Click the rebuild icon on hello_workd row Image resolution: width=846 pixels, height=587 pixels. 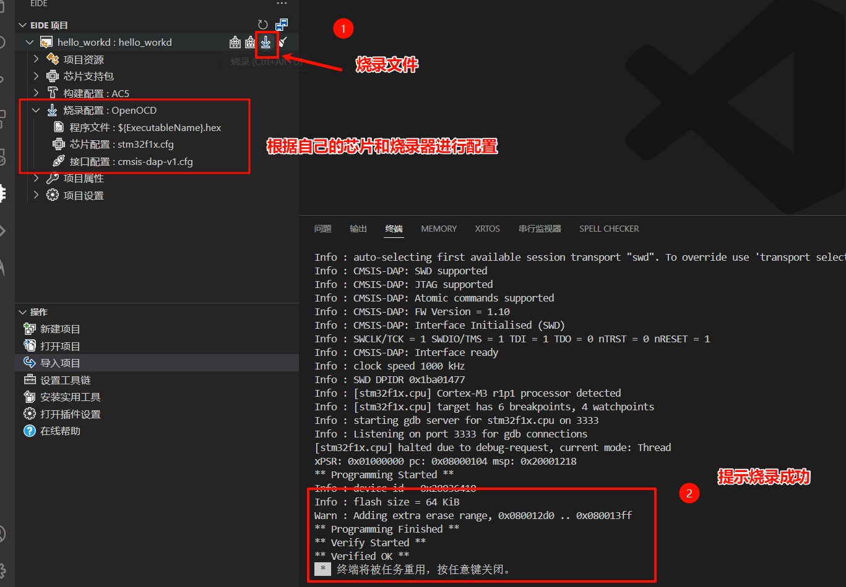(x=250, y=42)
